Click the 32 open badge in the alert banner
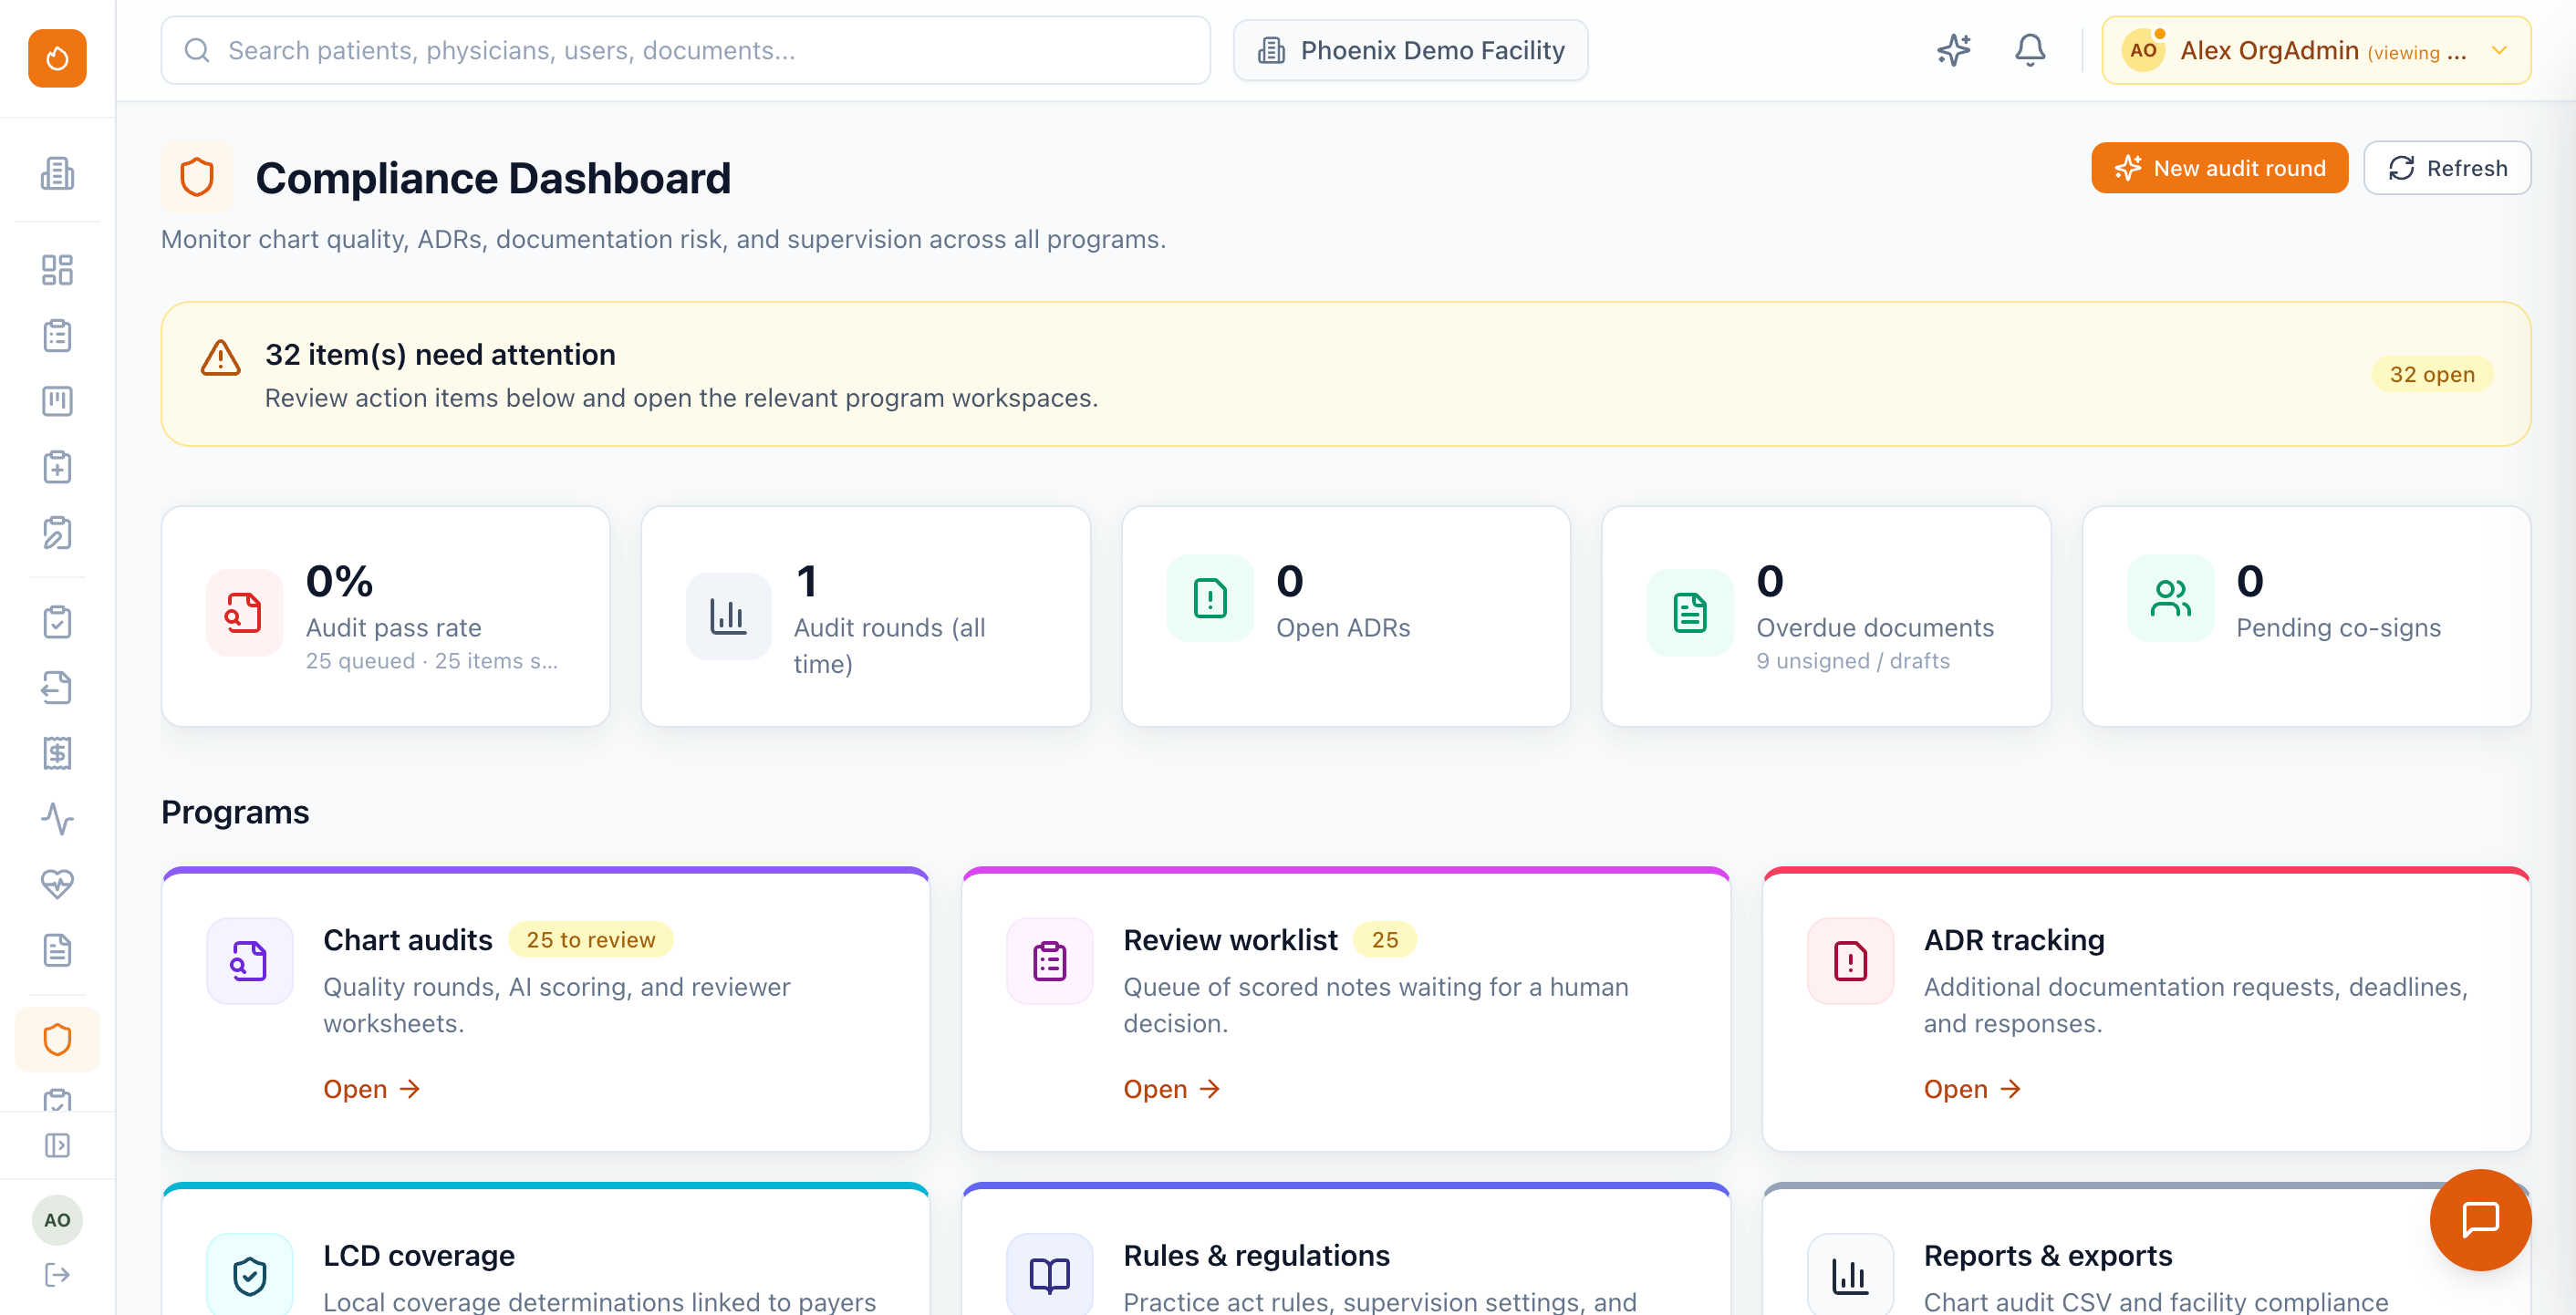Image resolution: width=2576 pixels, height=1315 pixels. (2433, 374)
